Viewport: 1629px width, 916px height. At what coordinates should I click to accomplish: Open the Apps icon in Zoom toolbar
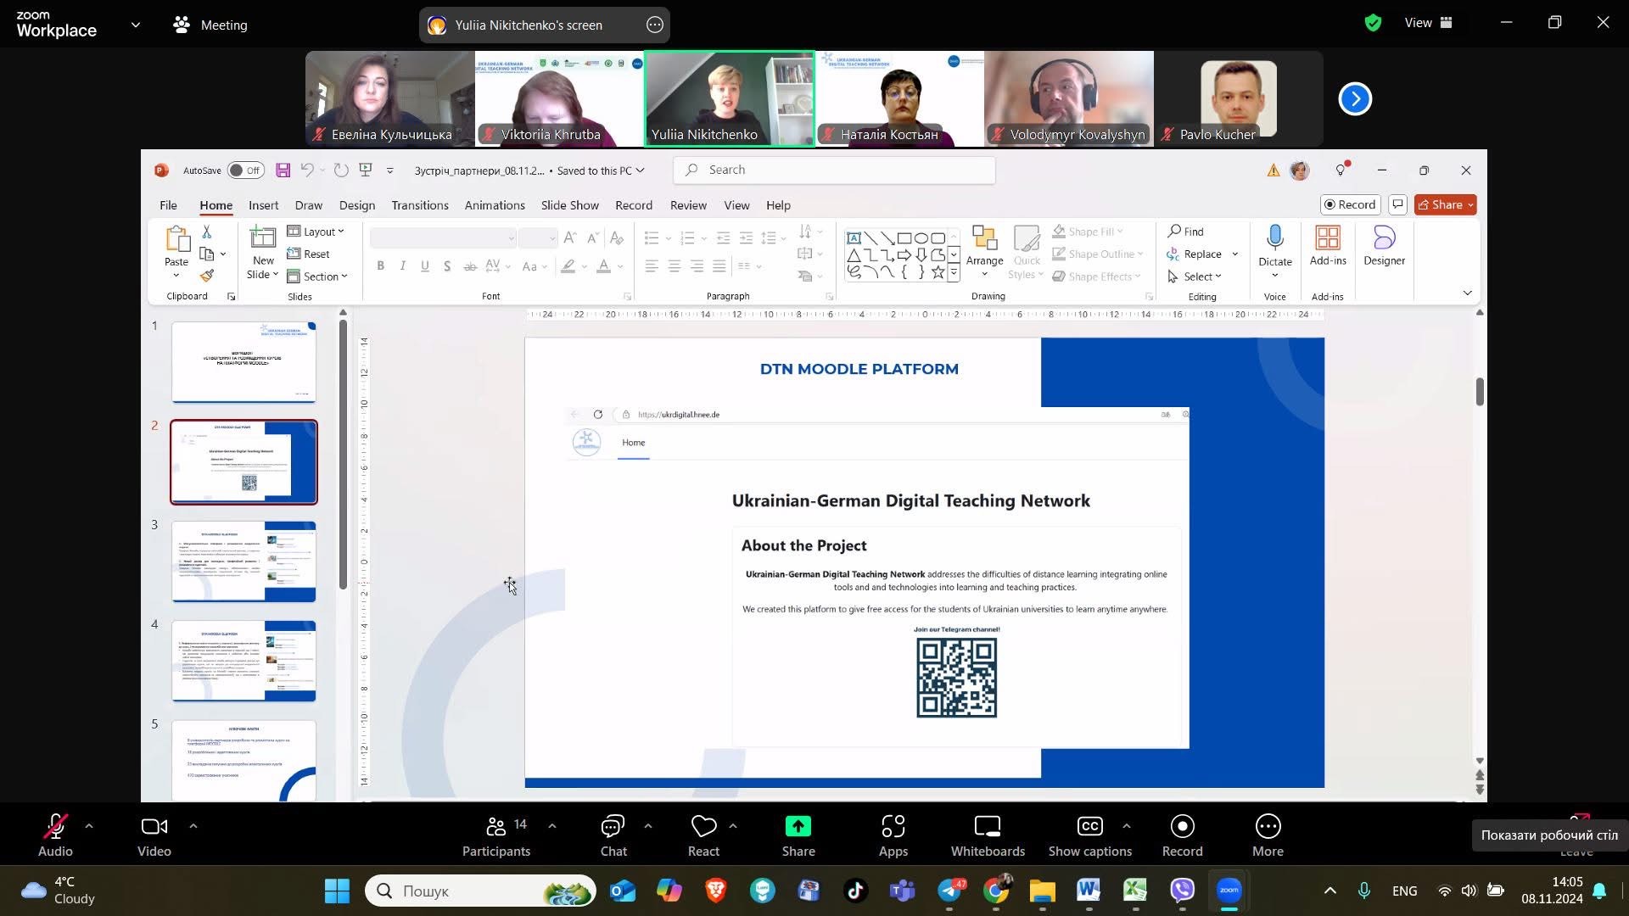click(x=893, y=826)
